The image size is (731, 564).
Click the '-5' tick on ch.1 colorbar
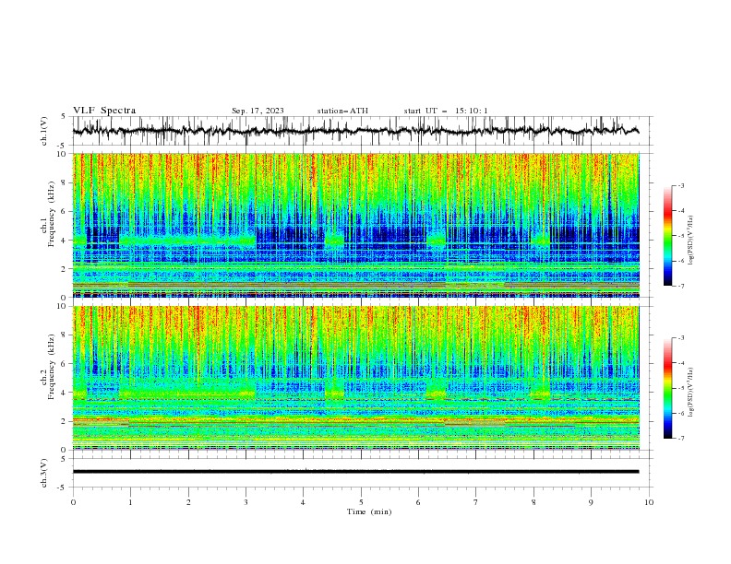(680, 236)
